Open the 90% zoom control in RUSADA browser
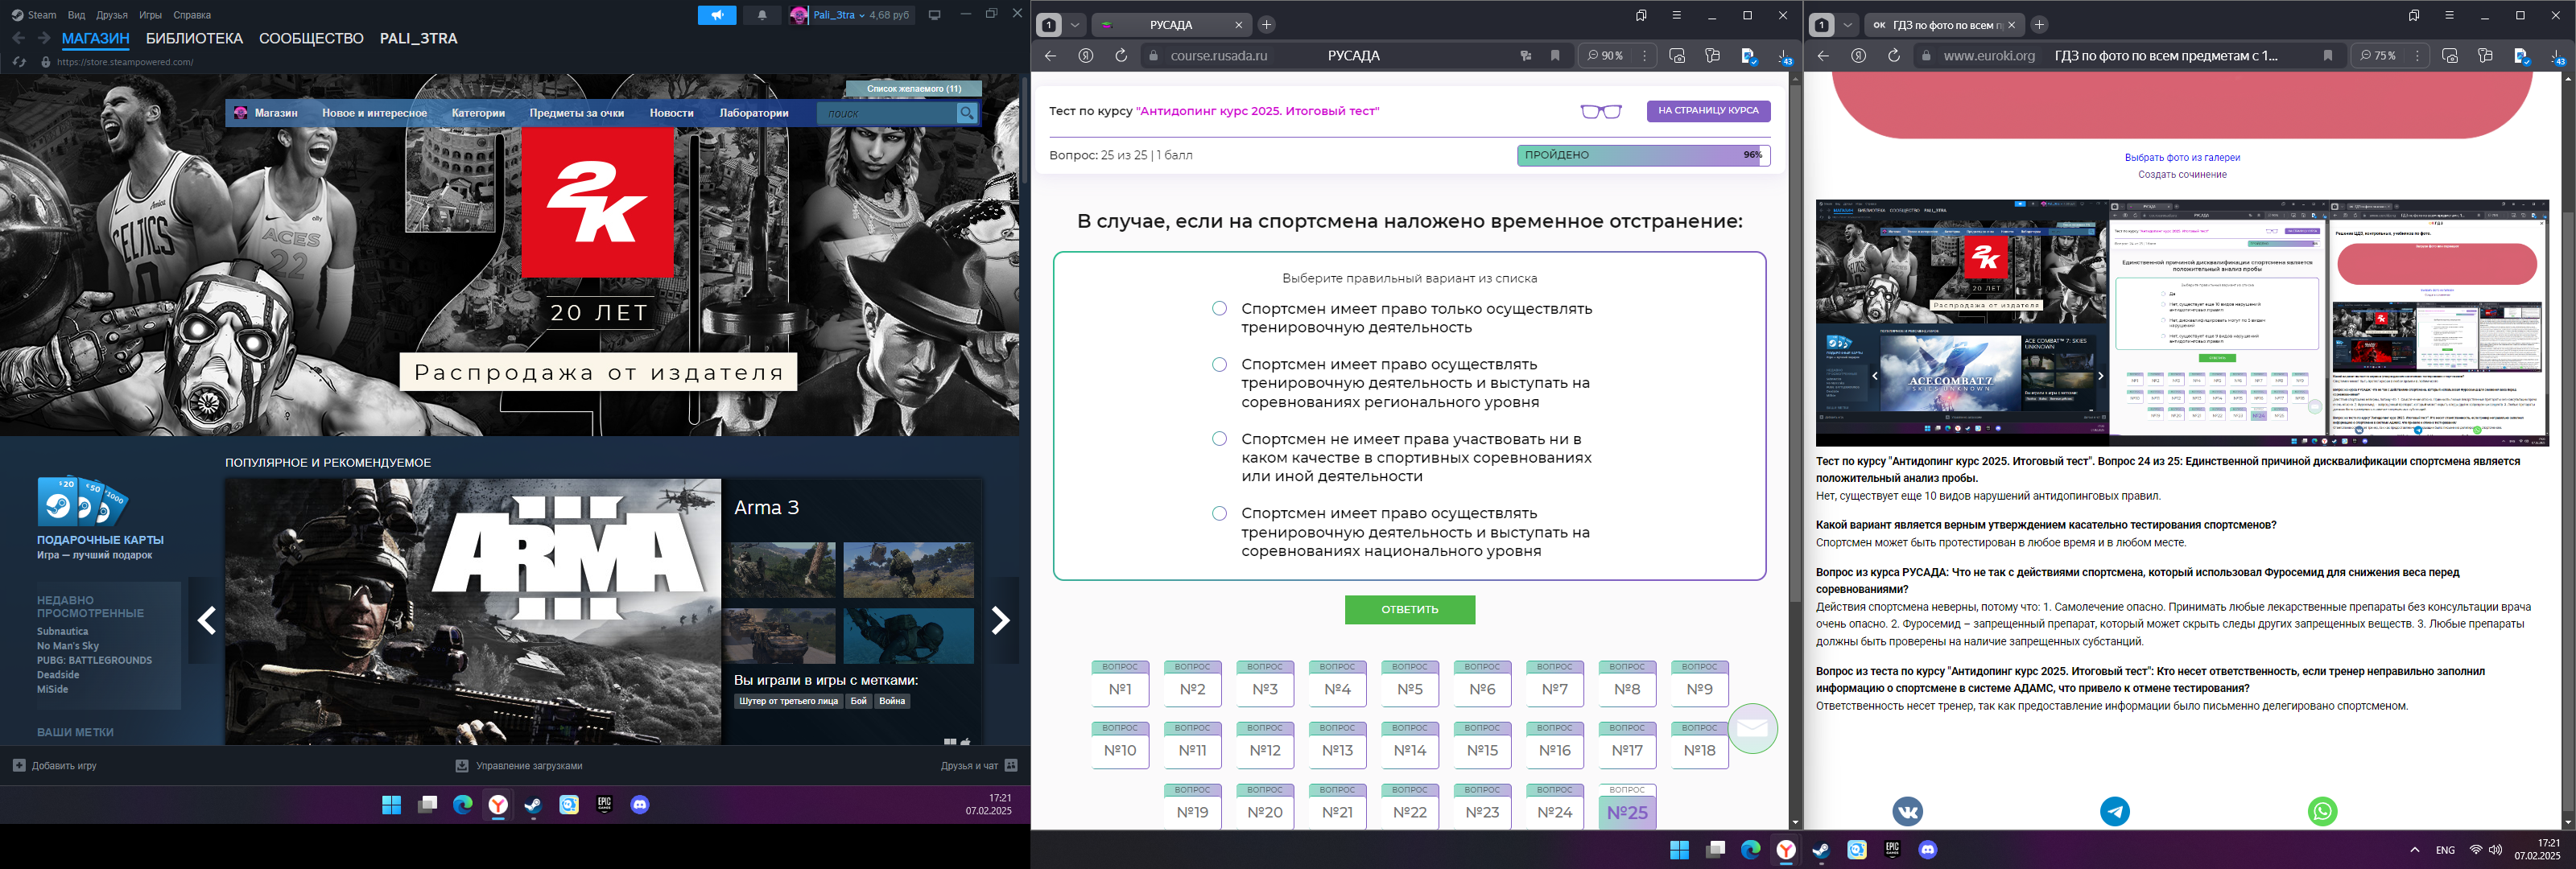Image resolution: width=2576 pixels, height=869 pixels. point(1604,56)
